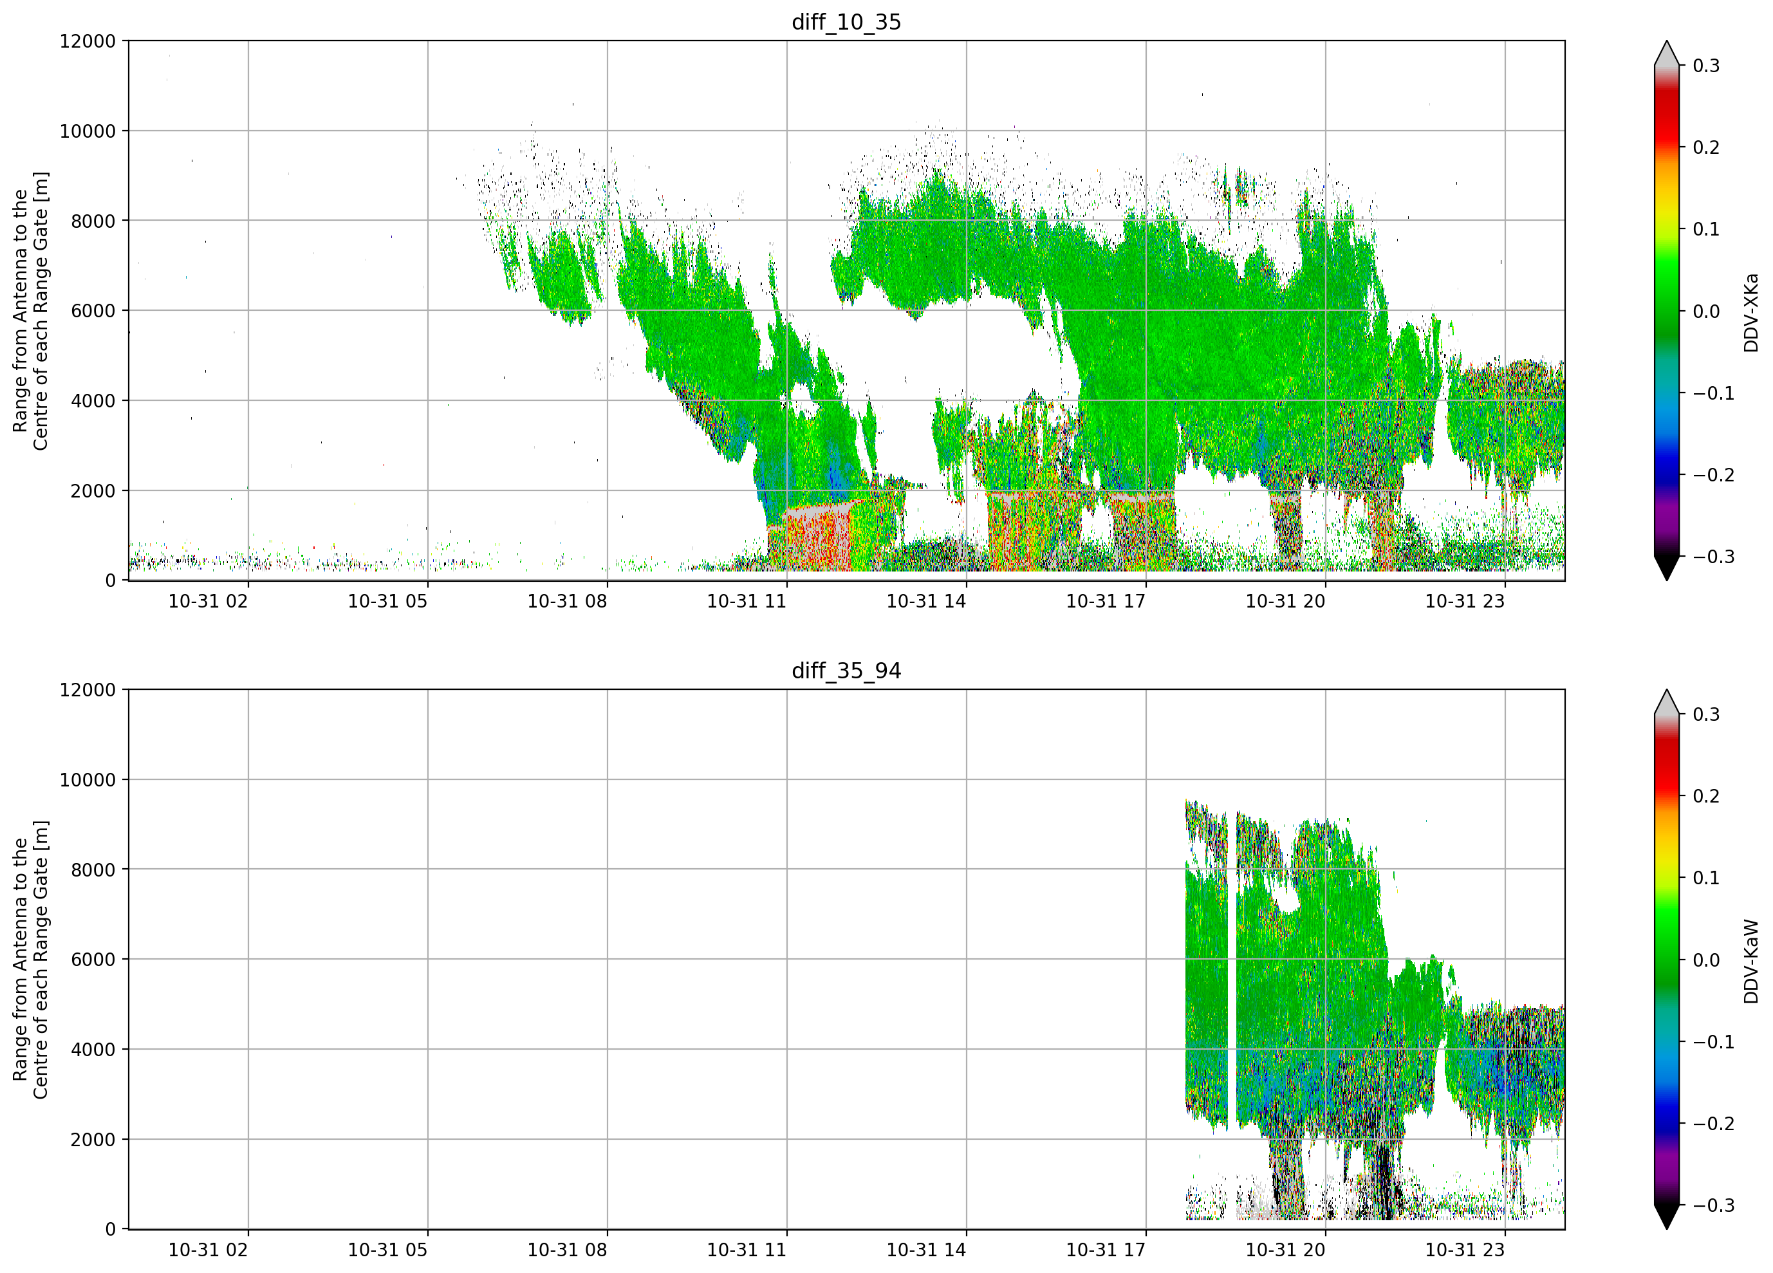Click the diff_35_94 radar data plot area
Screen dimensions: 1773x1273
pyautogui.click(x=847, y=960)
